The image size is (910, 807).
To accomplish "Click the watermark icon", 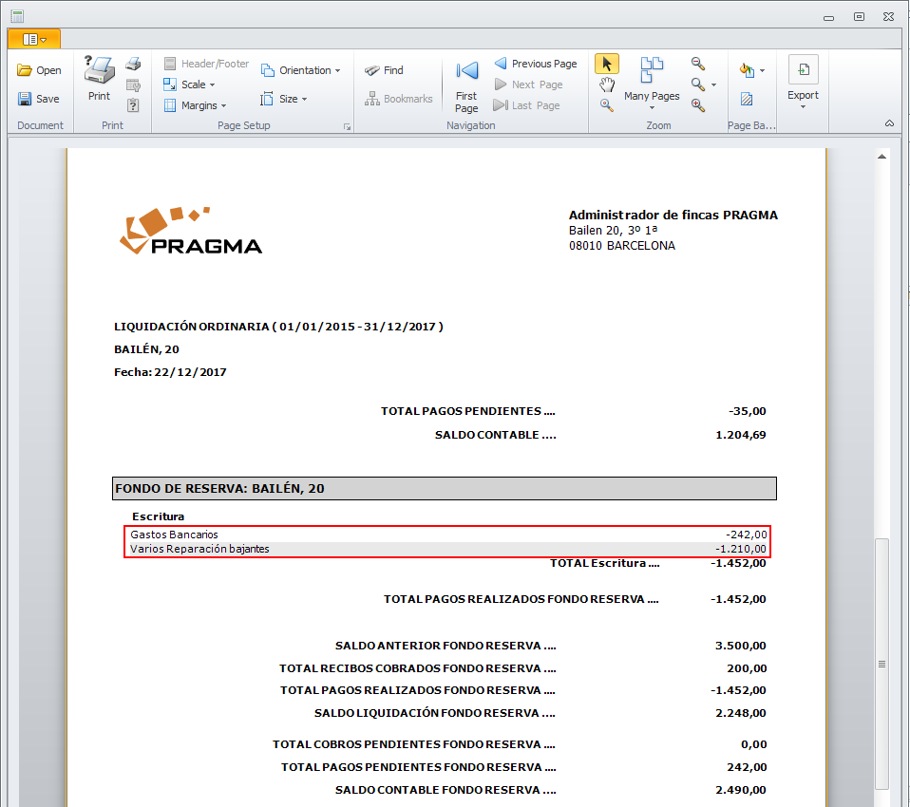I will pyautogui.click(x=747, y=99).
